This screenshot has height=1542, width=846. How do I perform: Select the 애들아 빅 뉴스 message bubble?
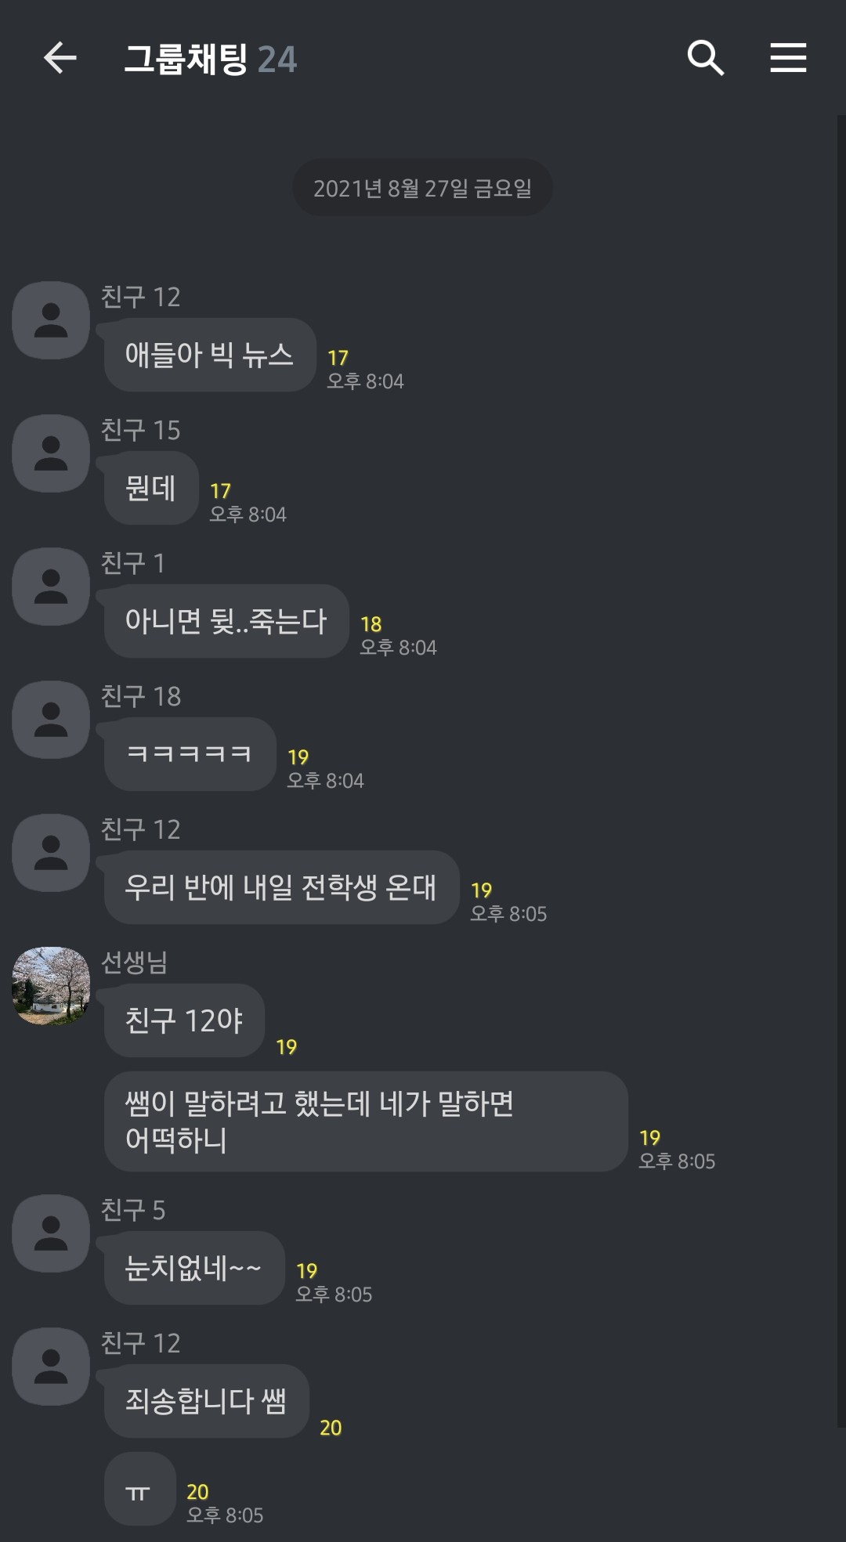pyautogui.click(x=210, y=355)
